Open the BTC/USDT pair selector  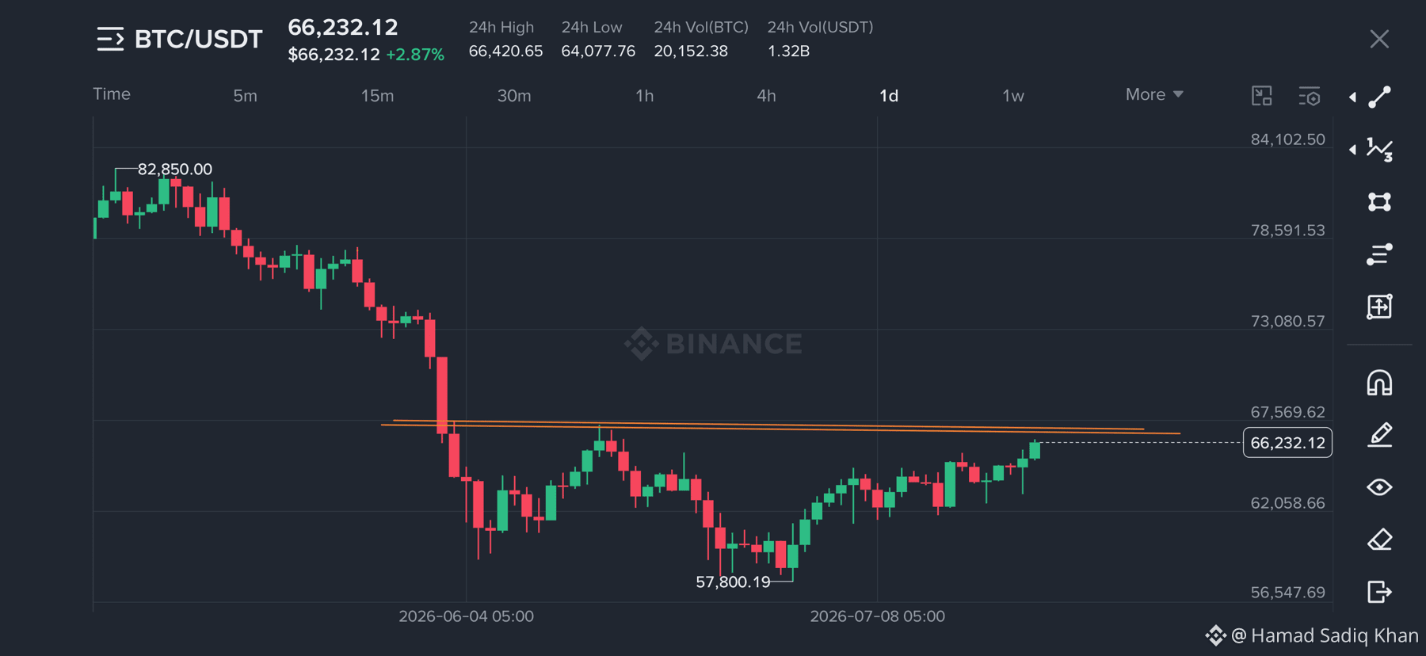click(180, 39)
